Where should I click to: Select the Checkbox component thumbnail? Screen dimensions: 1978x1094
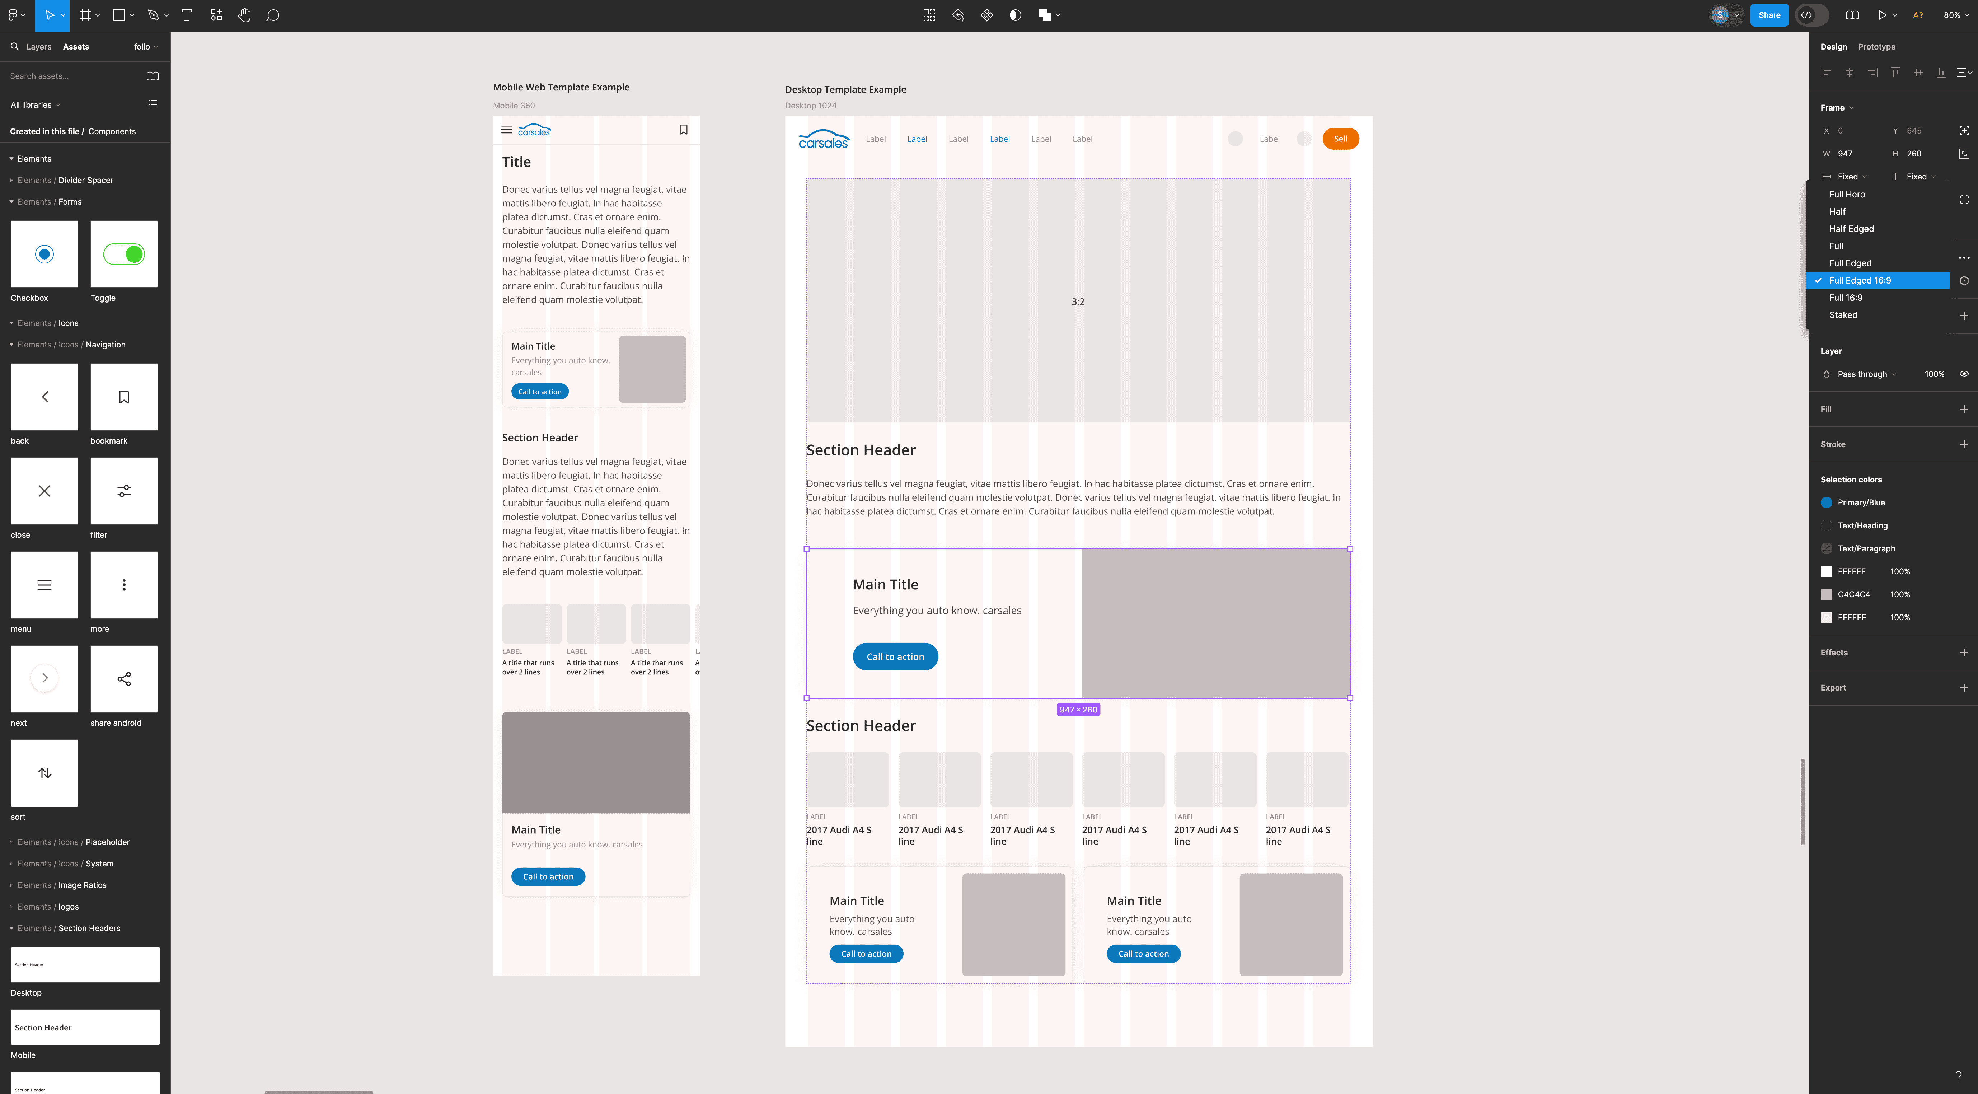pyautogui.click(x=44, y=254)
